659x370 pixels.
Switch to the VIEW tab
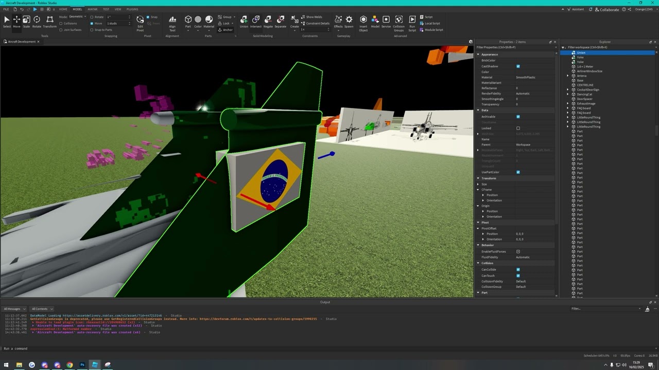[x=118, y=9]
